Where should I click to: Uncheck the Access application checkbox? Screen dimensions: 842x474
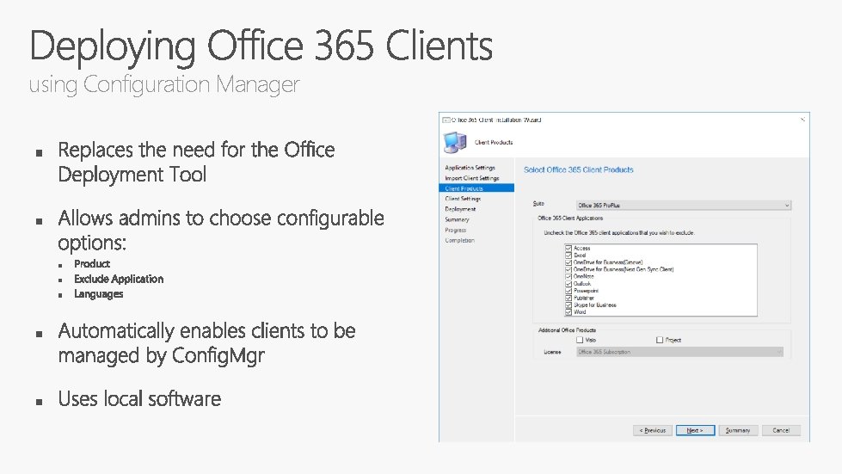569,249
